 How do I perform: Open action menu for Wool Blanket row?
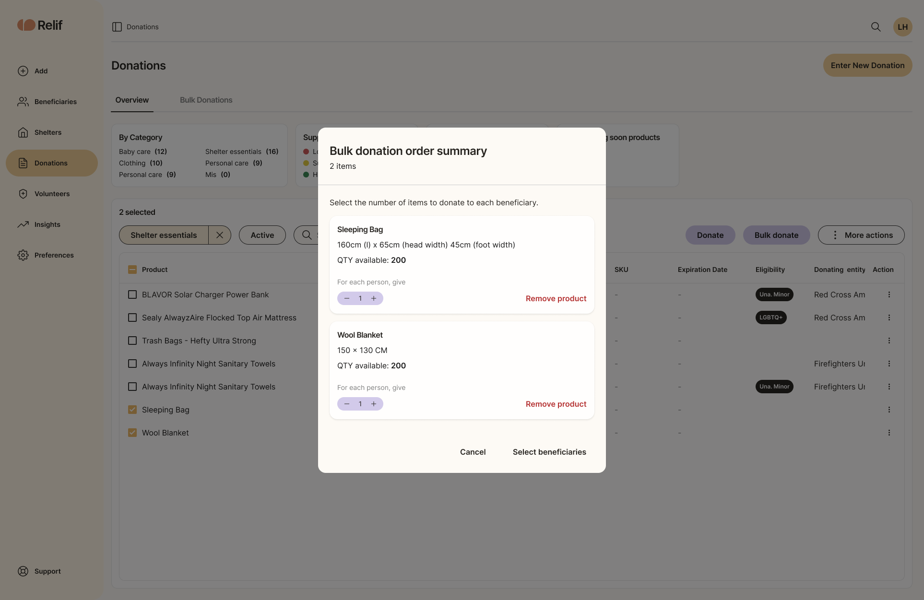[889, 433]
